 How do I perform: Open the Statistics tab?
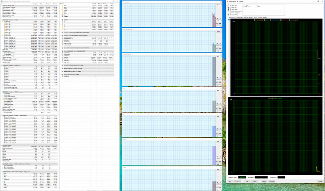tap(265, 18)
